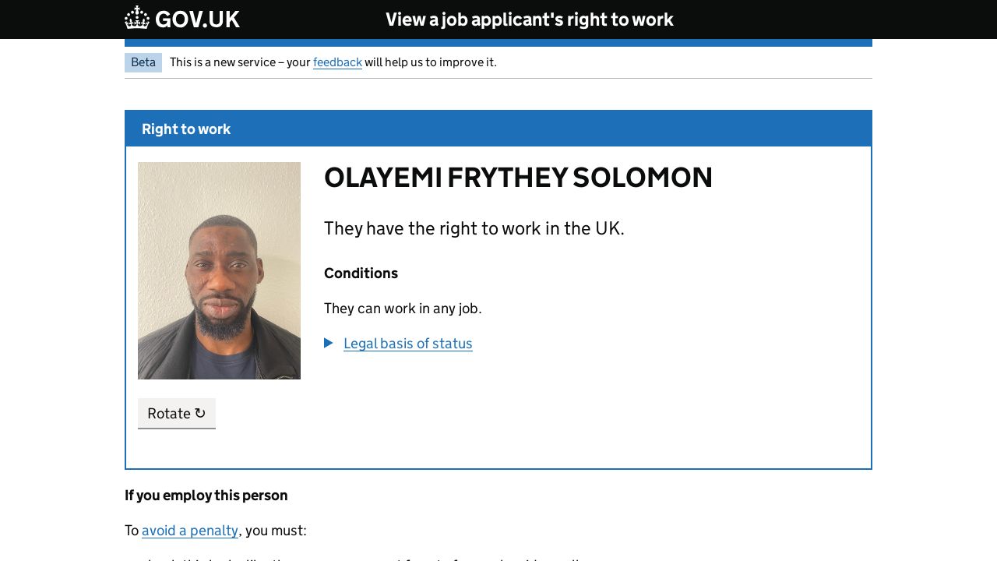The height and width of the screenshot is (561, 997).
Task: Click the Beta phase tag
Action: click(x=143, y=62)
